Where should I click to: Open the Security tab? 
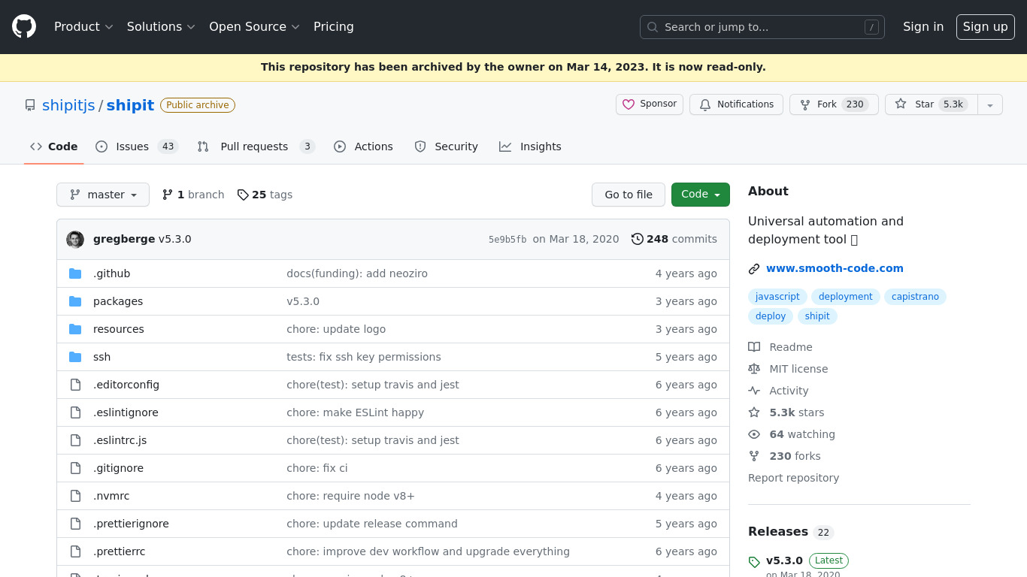click(447, 147)
